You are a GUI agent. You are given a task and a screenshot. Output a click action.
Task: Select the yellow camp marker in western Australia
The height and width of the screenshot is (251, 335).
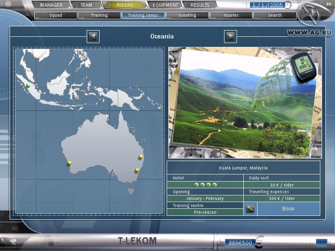coord(69,164)
